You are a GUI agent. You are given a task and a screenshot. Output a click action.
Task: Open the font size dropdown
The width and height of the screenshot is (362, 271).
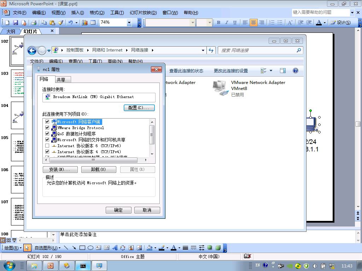coord(209,22)
